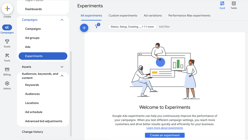Image resolution: width=248 pixels, height=140 pixels.
Task: Open Audiences in the sidebar
Action: tap(33, 94)
